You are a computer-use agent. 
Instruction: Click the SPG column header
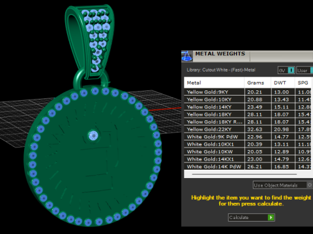[x=303, y=83]
